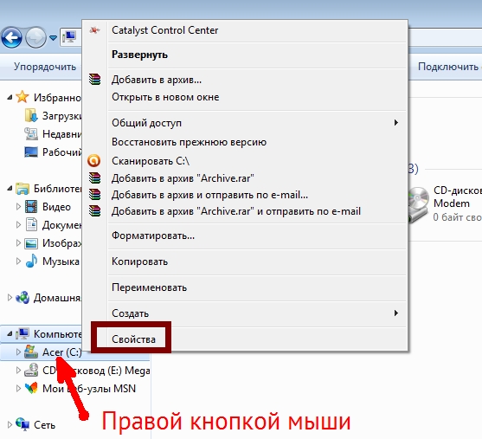Click the computer icon in address bar

[69, 37]
